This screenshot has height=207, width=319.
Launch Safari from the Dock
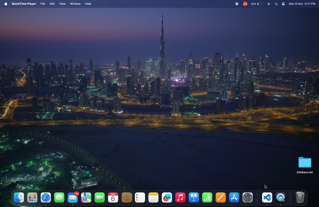pos(46,198)
